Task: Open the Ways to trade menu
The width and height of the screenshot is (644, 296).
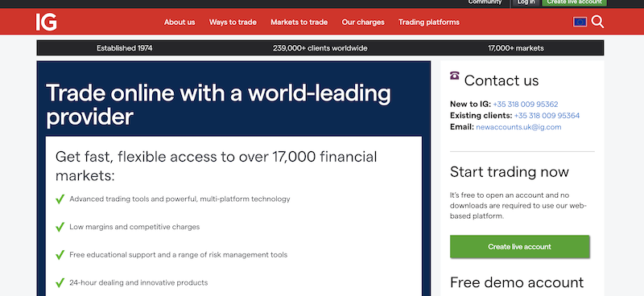Action: [233, 23]
